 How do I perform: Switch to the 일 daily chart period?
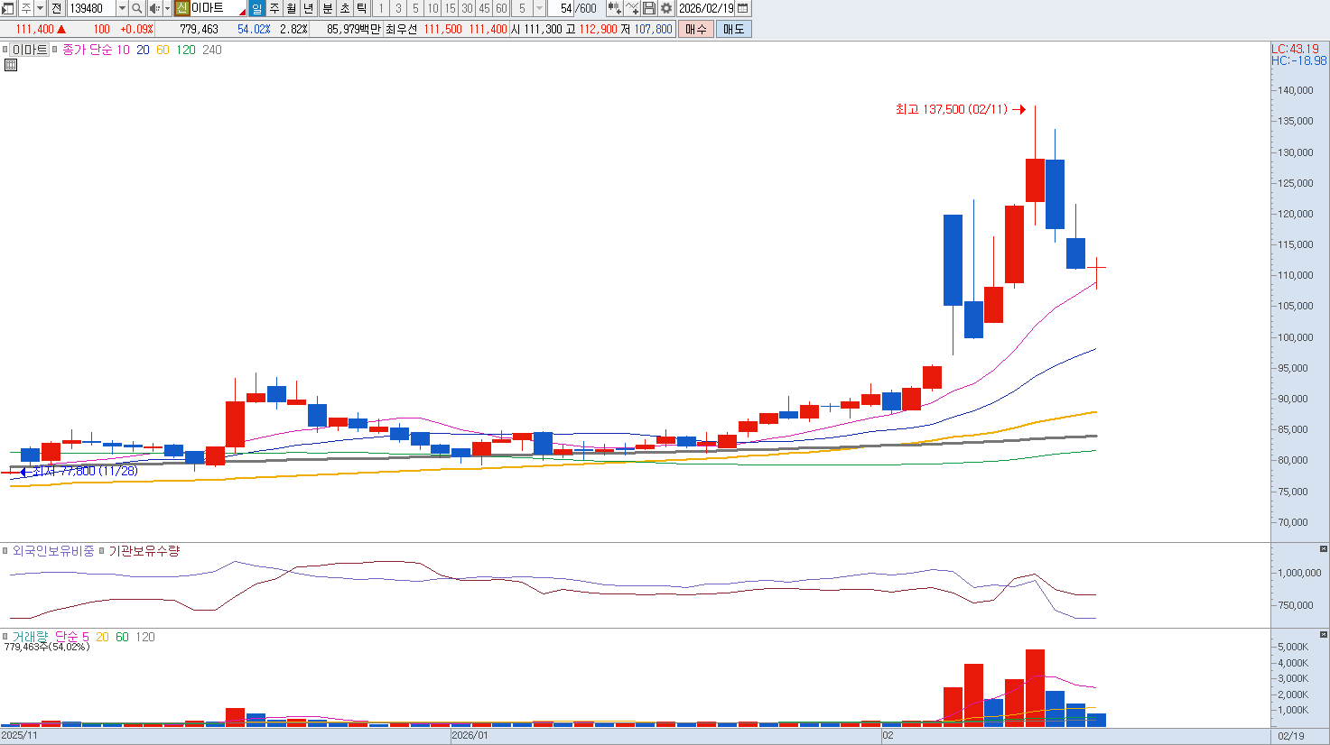pyautogui.click(x=256, y=8)
